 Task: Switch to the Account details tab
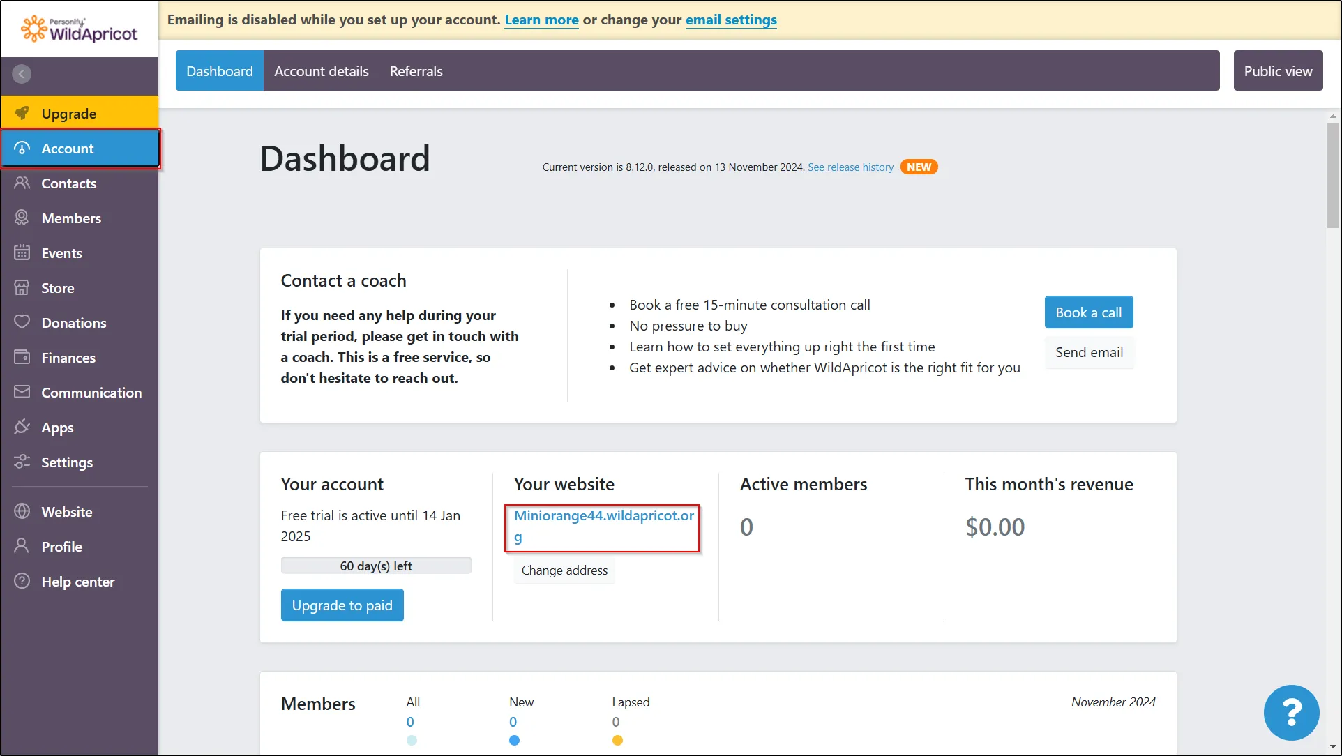point(321,70)
